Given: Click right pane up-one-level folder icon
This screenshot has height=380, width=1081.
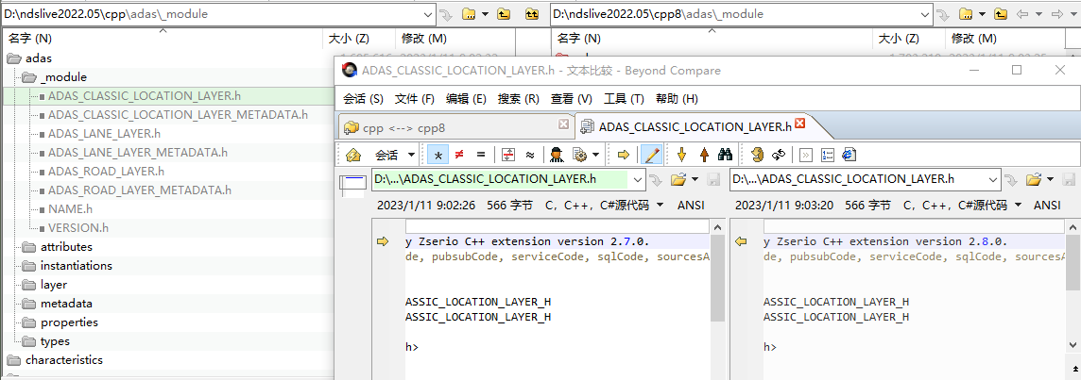Looking at the screenshot, I should [x=1001, y=14].
